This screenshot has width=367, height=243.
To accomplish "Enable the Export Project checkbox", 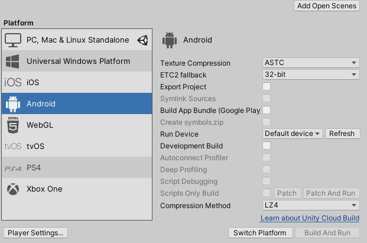I will (267, 86).
